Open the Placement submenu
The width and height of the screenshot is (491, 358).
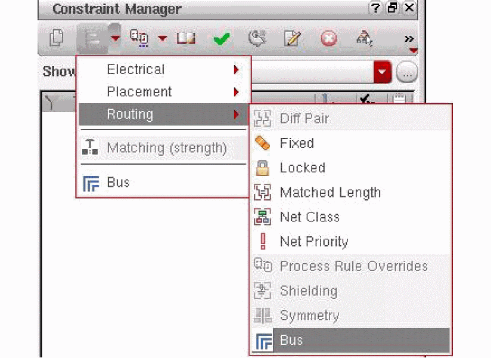[x=164, y=92]
